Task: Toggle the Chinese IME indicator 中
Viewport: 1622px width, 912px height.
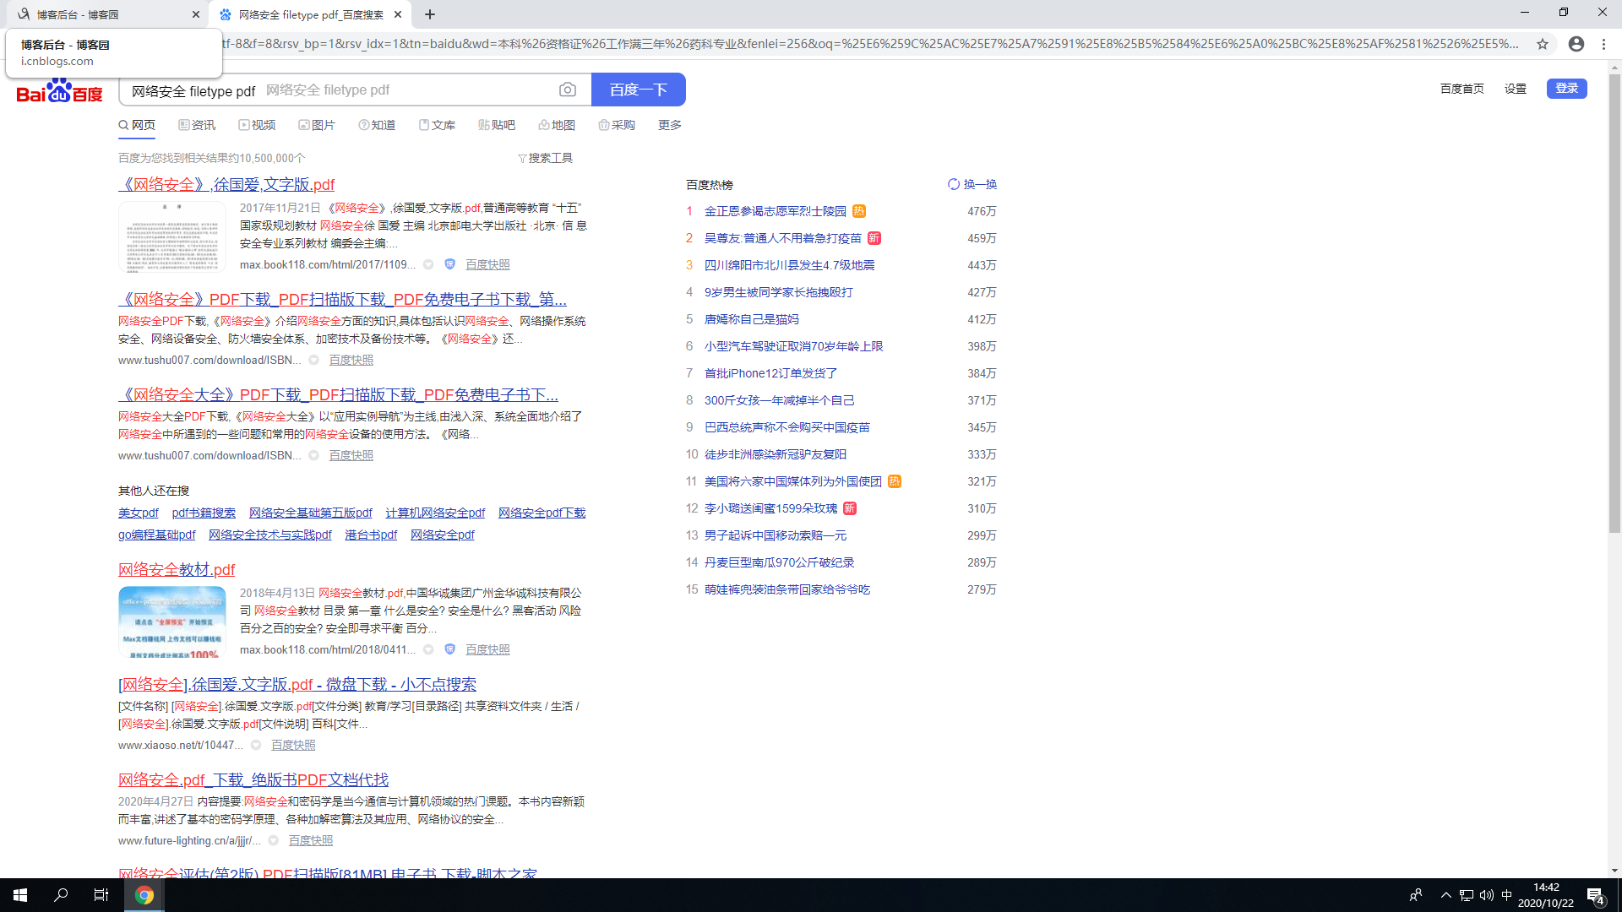Action: tap(1507, 895)
